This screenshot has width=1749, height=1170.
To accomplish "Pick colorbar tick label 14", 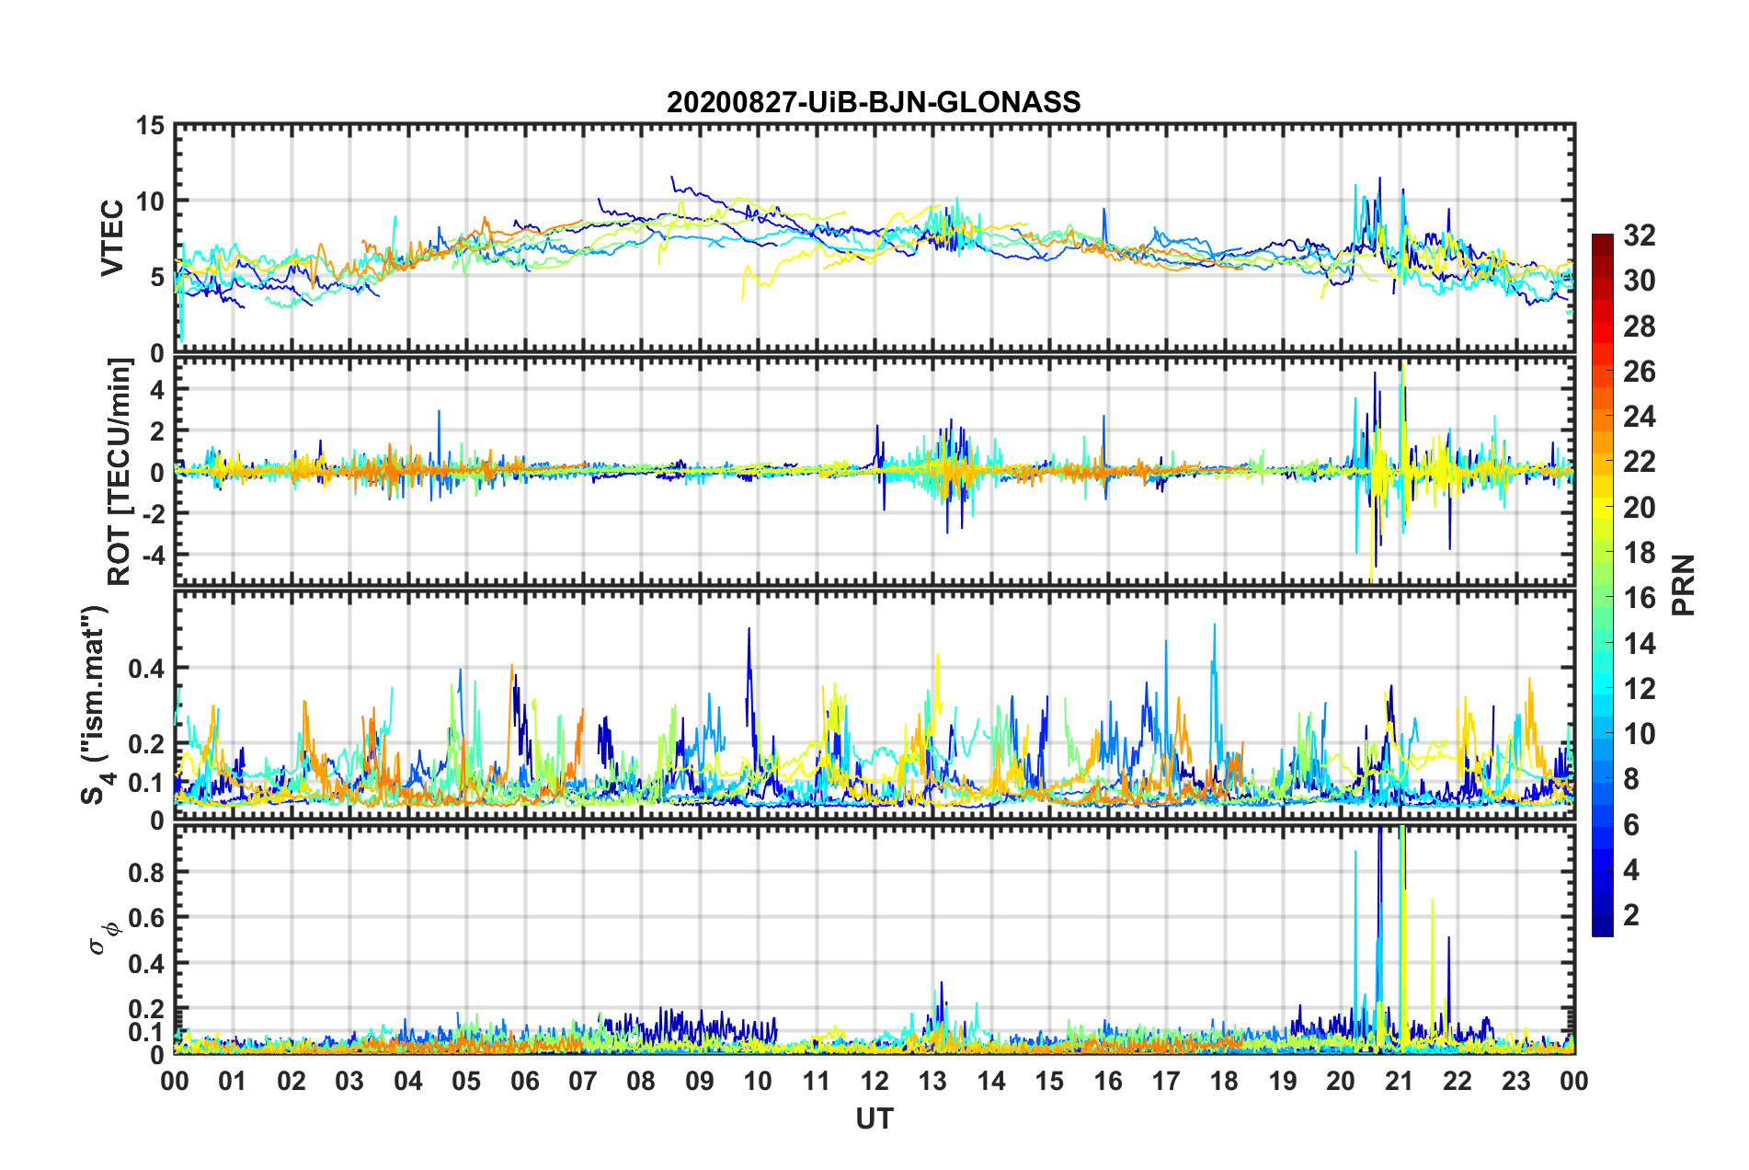I will coord(1639,644).
